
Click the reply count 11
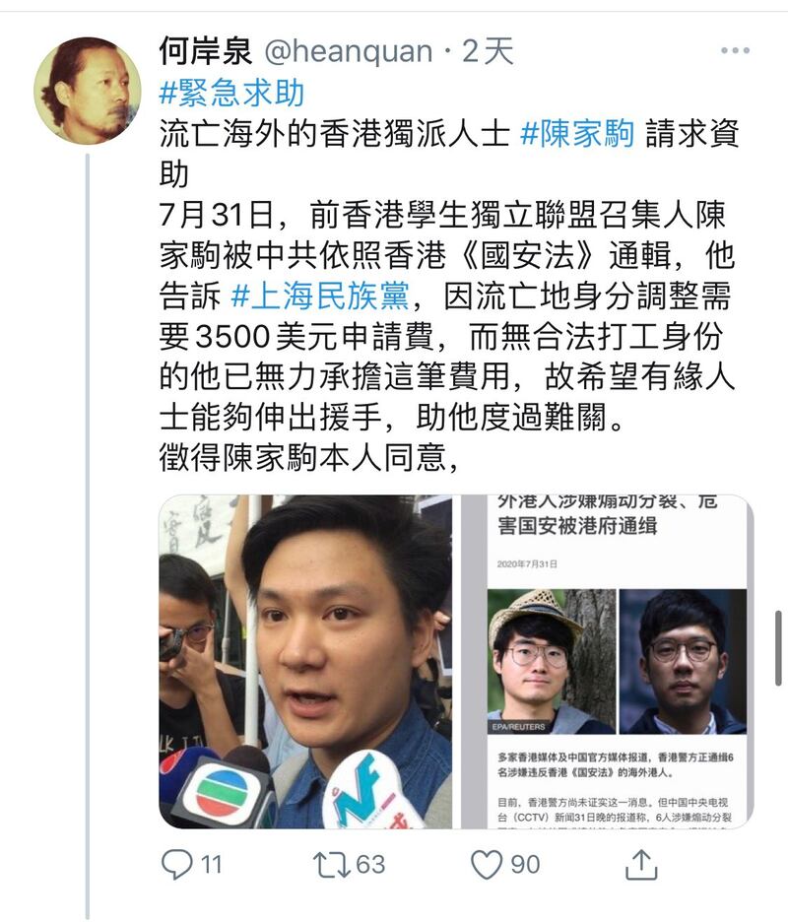pyautogui.click(x=211, y=865)
